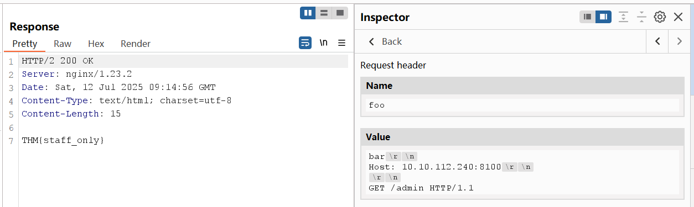
Task: Click the Host: 10.10.112.240:8100 text
Action: 434,167
